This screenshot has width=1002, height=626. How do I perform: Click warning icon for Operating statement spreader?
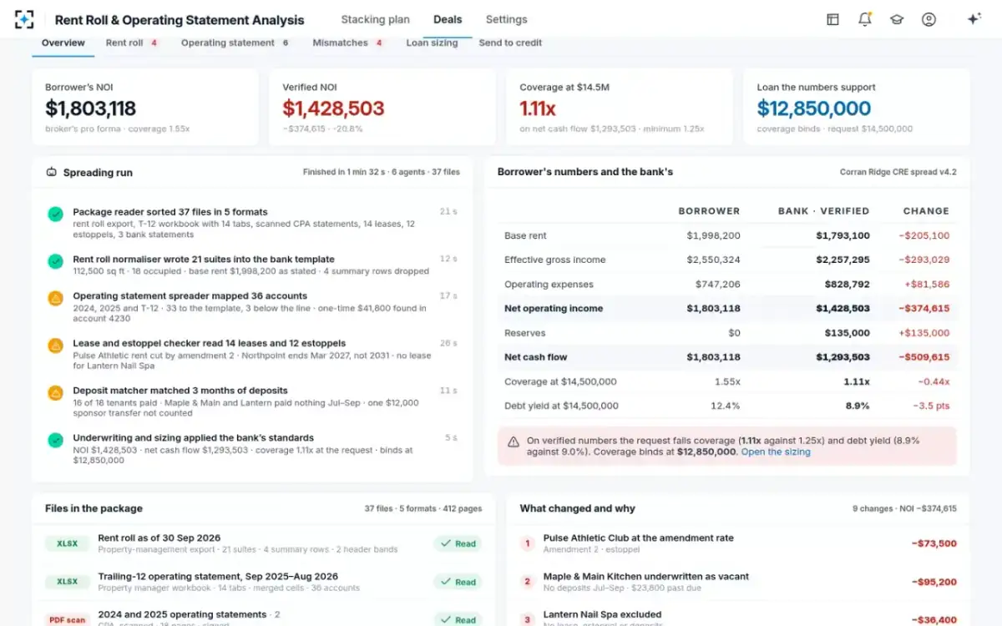click(55, 299)
